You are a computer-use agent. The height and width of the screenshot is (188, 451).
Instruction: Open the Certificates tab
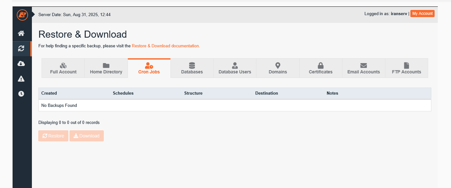(321, 68)
